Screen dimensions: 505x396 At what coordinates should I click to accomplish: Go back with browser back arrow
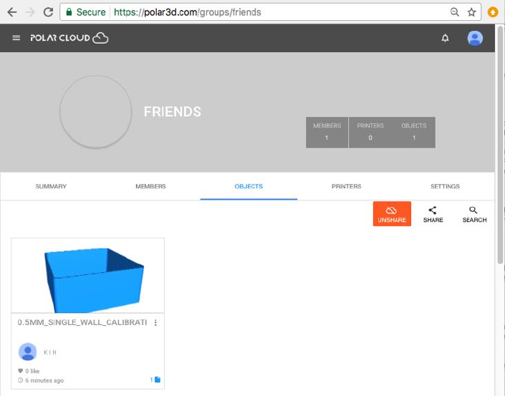(12, 12)
